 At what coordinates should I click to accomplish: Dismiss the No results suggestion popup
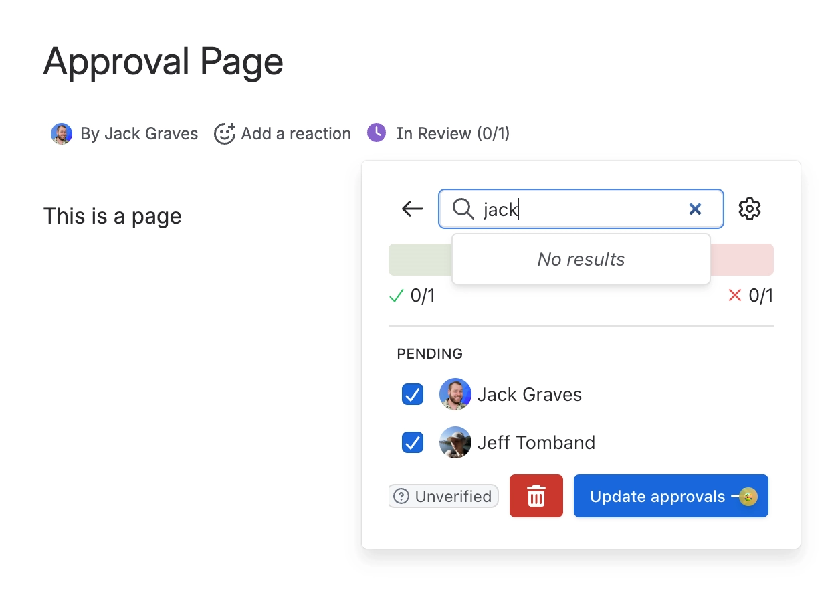[x=581, y=259]
